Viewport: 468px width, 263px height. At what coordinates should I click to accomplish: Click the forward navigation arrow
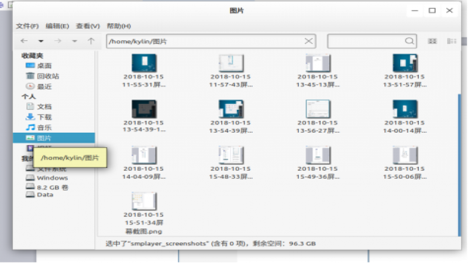[57, 41]
